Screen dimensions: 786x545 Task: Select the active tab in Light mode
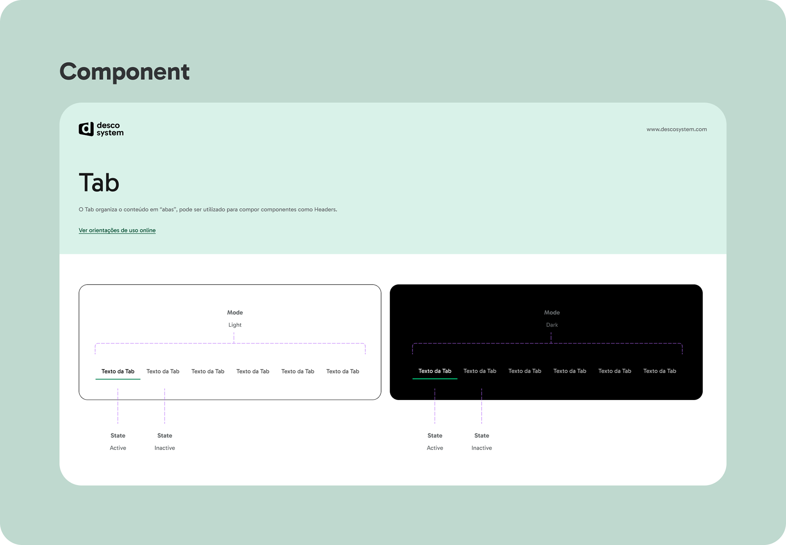tap(118, 371)
